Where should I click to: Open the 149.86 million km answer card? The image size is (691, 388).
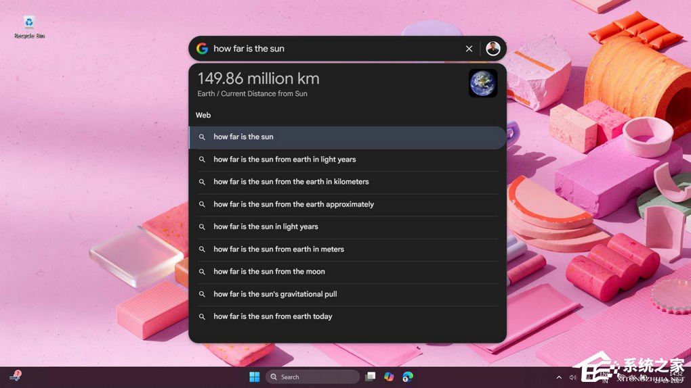pyautogui.click(x=348, y=84)
